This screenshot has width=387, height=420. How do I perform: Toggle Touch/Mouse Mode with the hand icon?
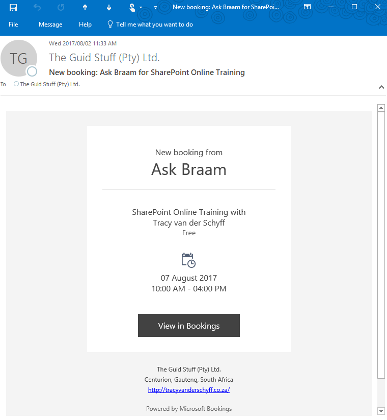point(132,7)
